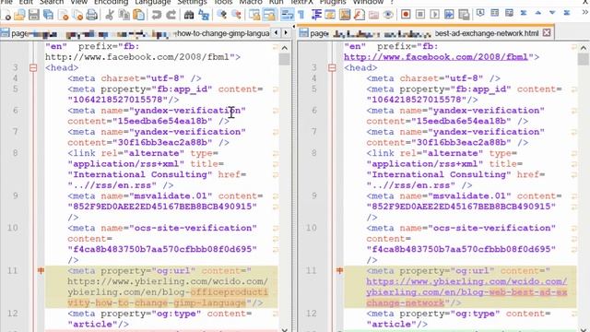
Task: Click the Close All documents icon
Action: click(77, 15)
